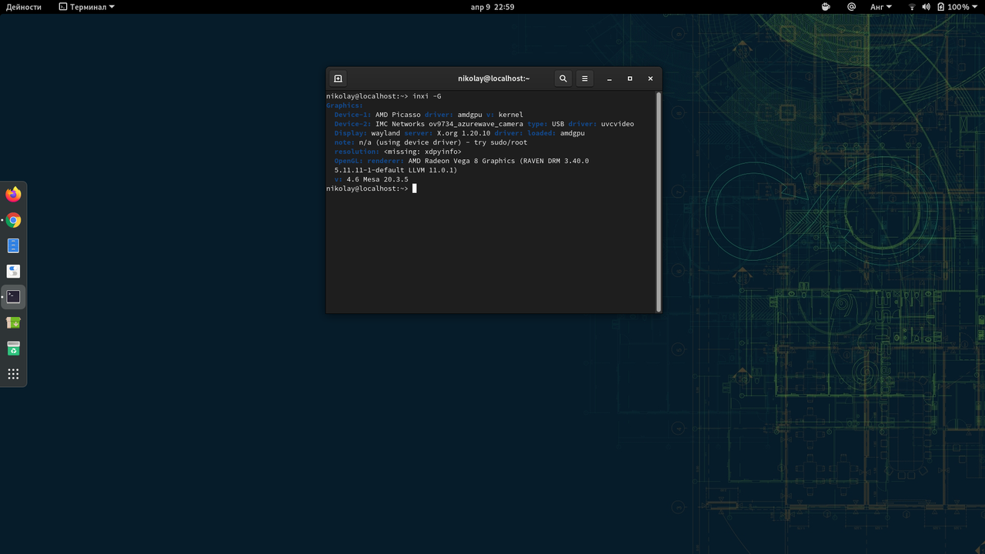
Task: Select the Terminal icon in the dock
Action: click(x=13, y=296)
